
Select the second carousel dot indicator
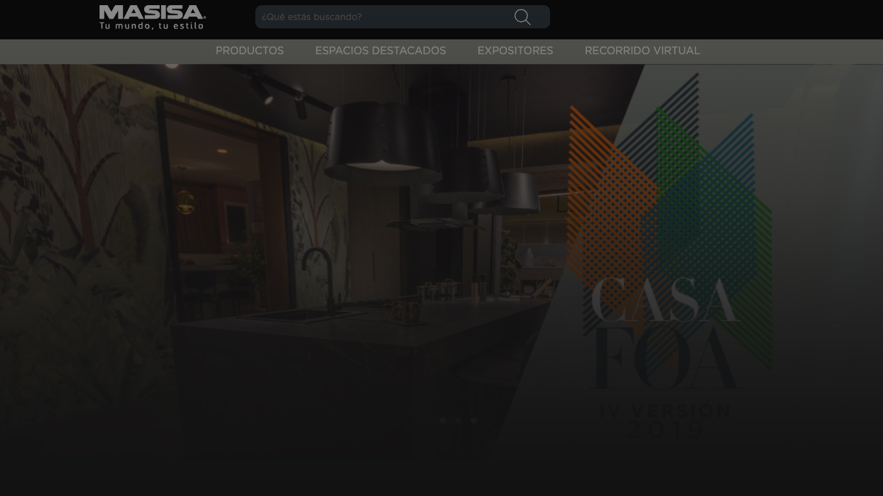(x=458, y=420)
